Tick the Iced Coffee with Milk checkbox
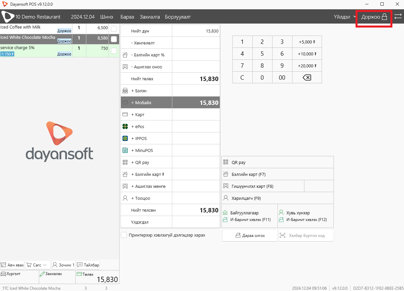 pos(114,29)
